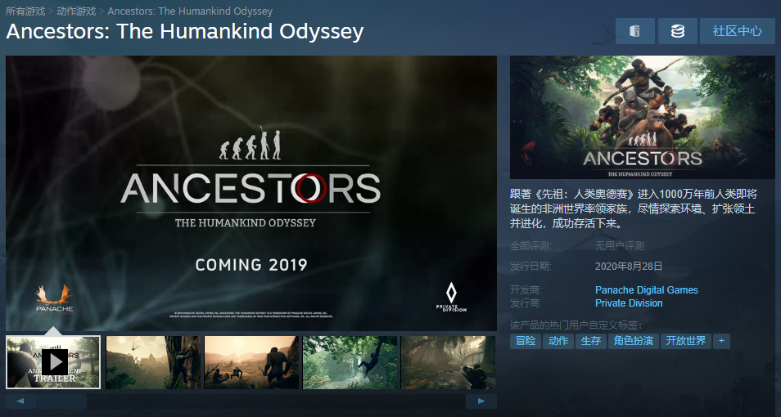The width and height of the screenshot is (781, 417).
Task: Select the 生存 tag
Action: pyautogui.click(x=591, y=341)
